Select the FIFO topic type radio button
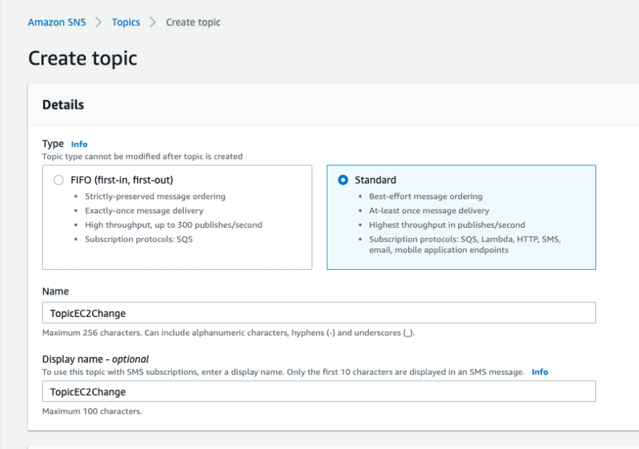639x449 pixels. 59,180
